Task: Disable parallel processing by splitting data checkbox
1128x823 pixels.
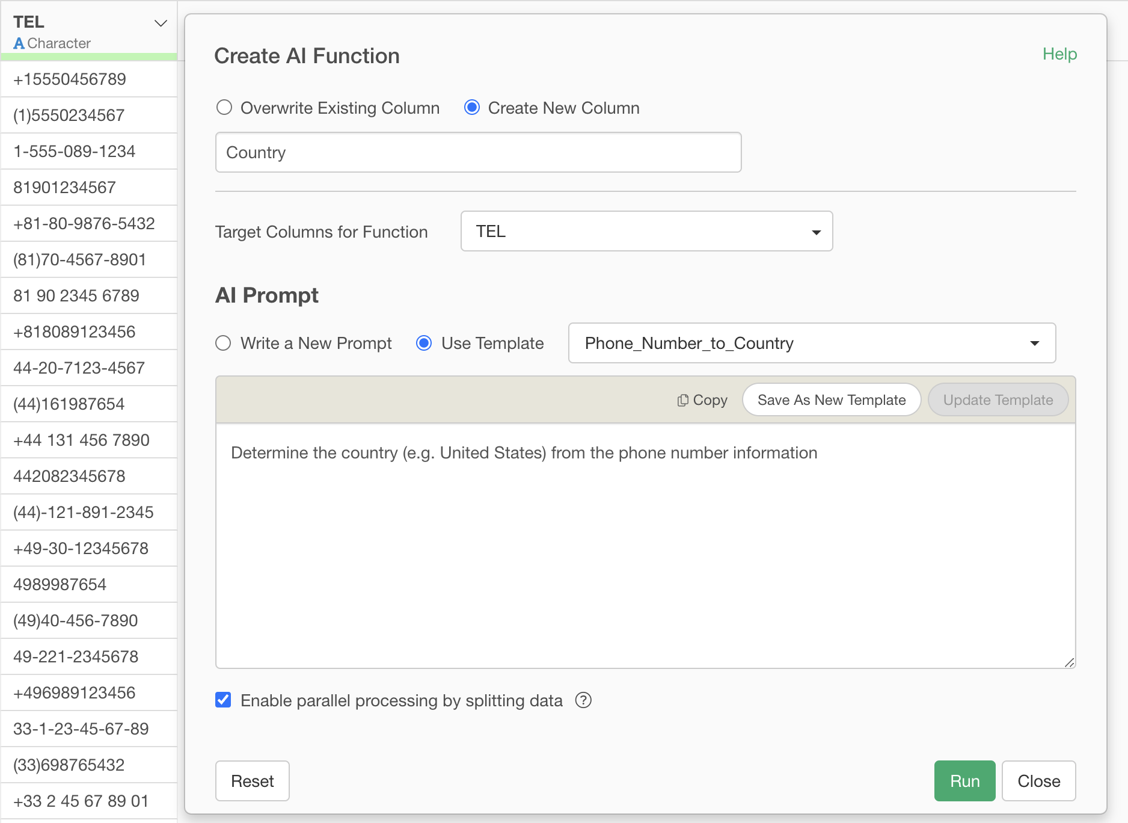Action: click(223, 700)
